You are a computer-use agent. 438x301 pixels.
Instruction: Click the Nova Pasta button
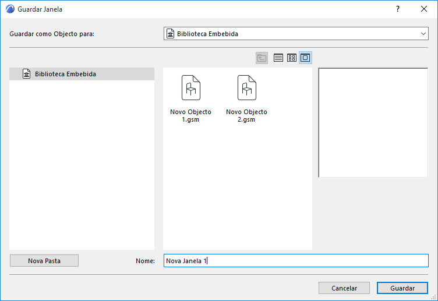coord(44,261)
